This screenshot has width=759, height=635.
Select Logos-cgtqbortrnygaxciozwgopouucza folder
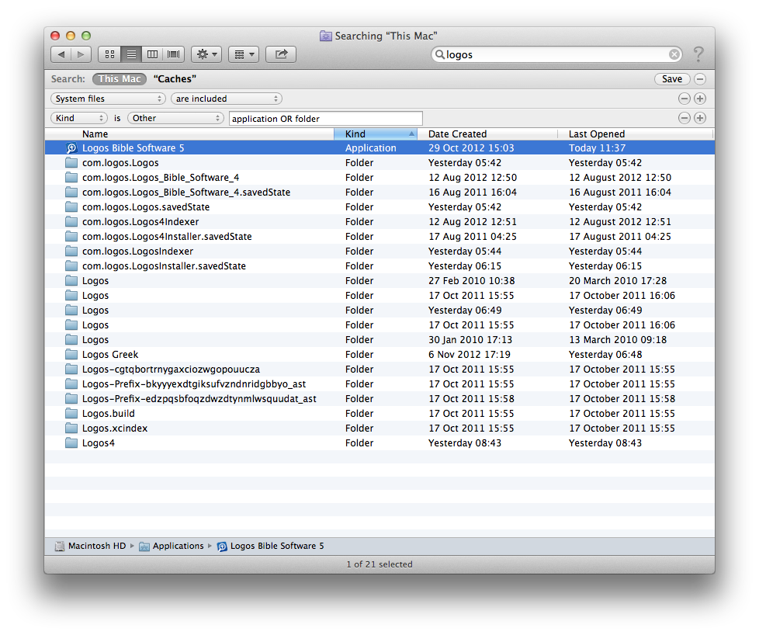(x=379, y=370)
